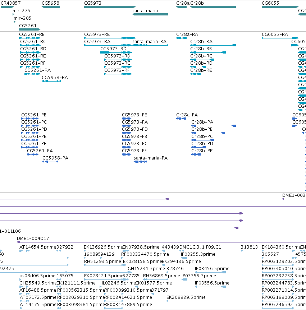Click protein Gr28b-PC
This screenshot has height=310, width=306.
(202, 137)
